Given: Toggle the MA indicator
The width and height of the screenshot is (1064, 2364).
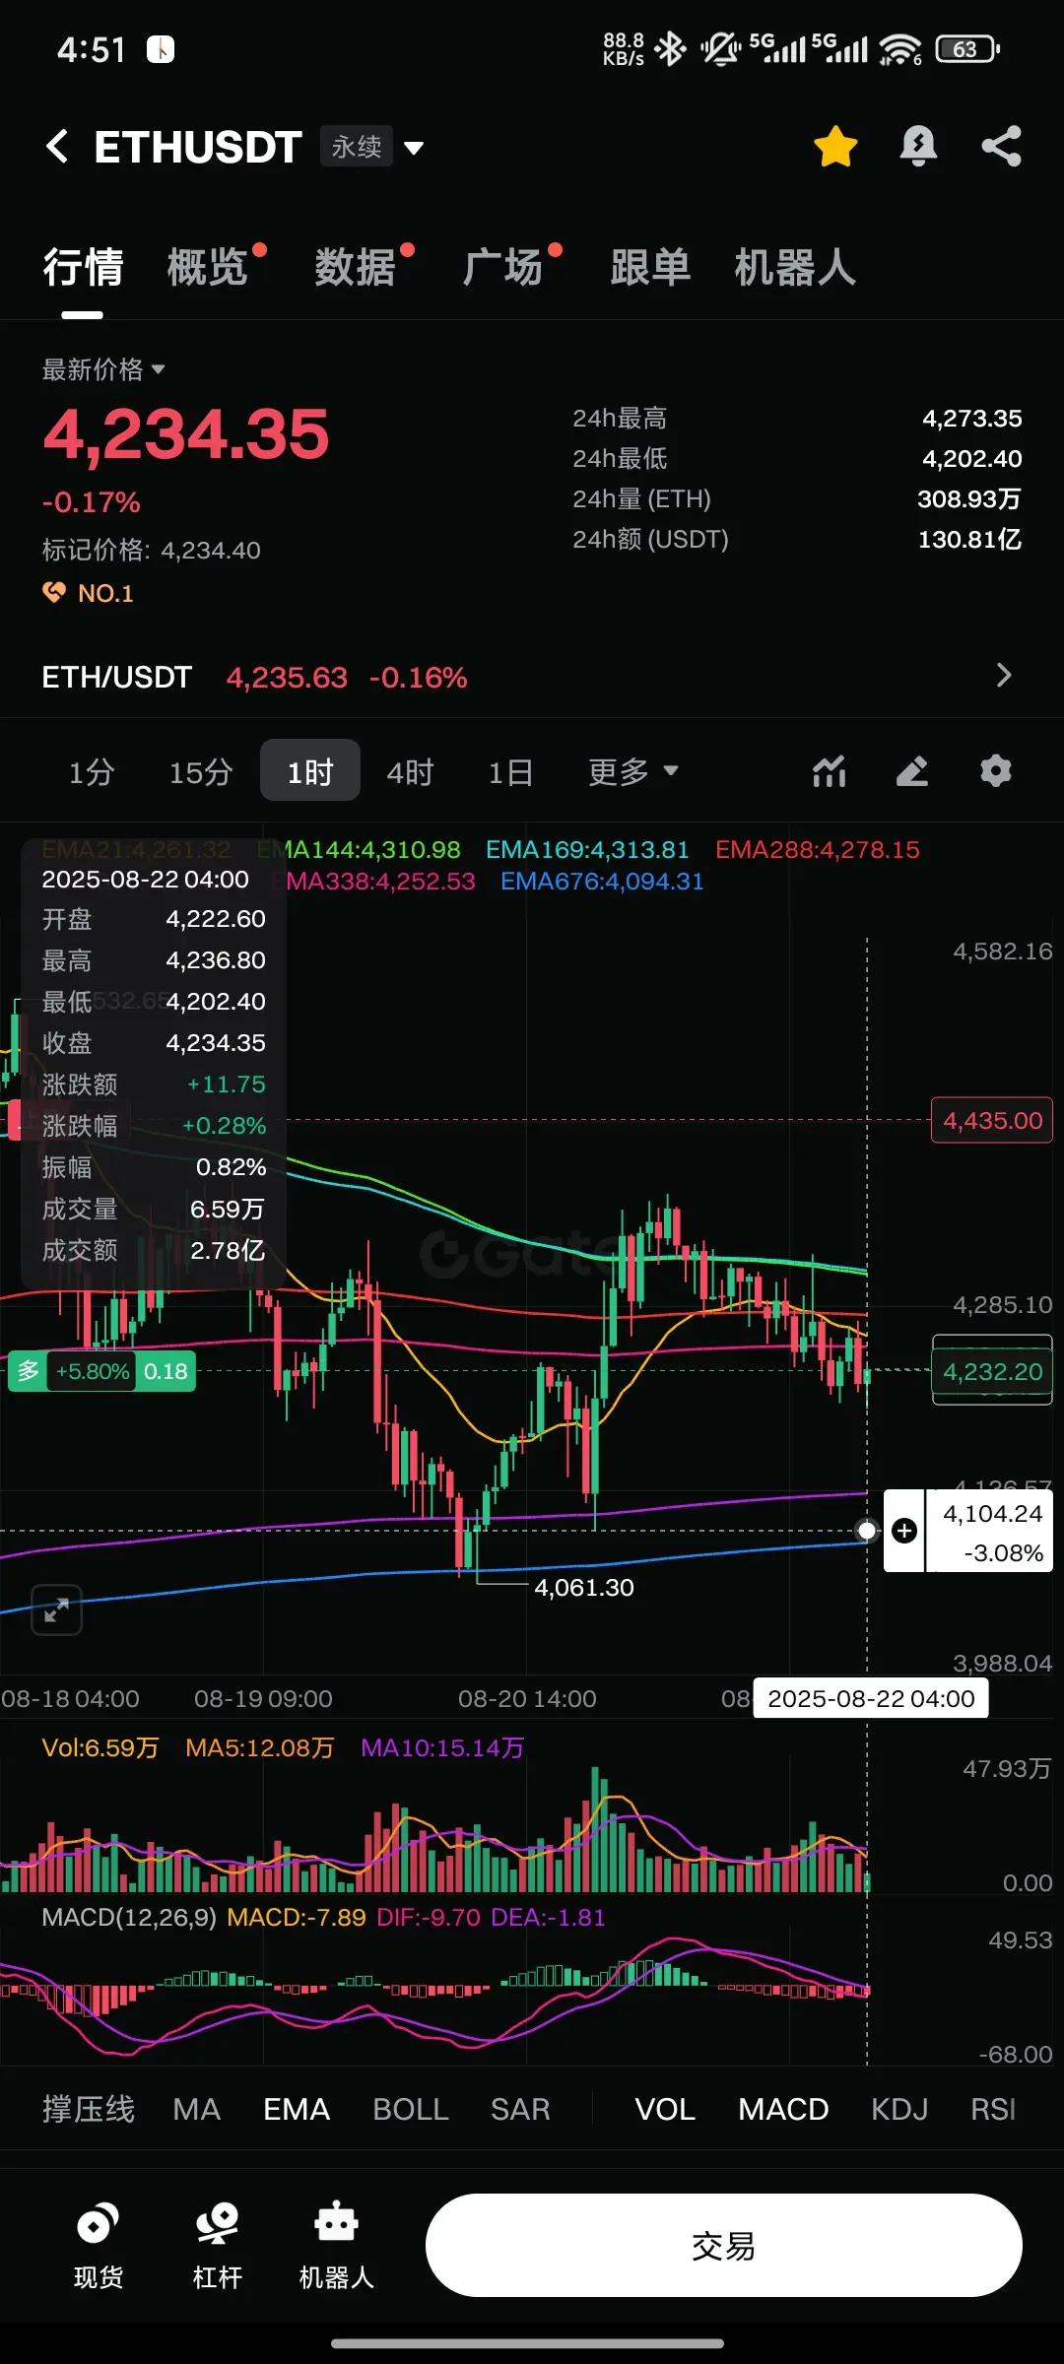Looking at the screenshot, I should coord(196,2109).
